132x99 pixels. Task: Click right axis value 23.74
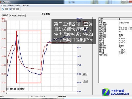(79, 83)
